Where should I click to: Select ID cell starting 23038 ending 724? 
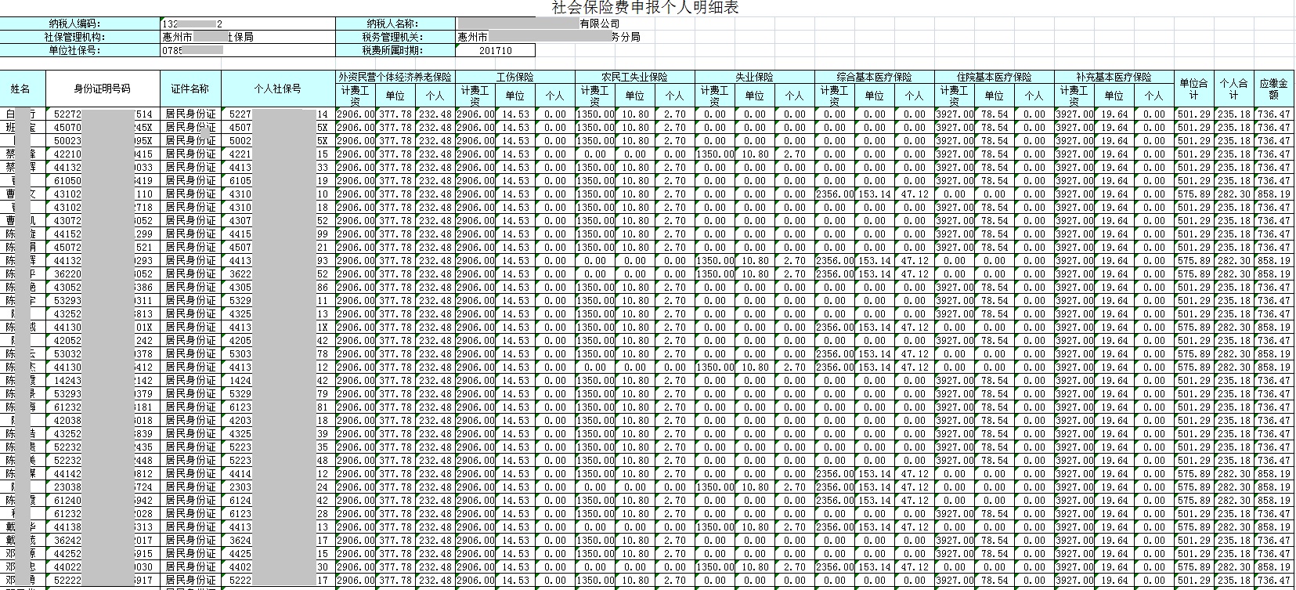(103, 487)
